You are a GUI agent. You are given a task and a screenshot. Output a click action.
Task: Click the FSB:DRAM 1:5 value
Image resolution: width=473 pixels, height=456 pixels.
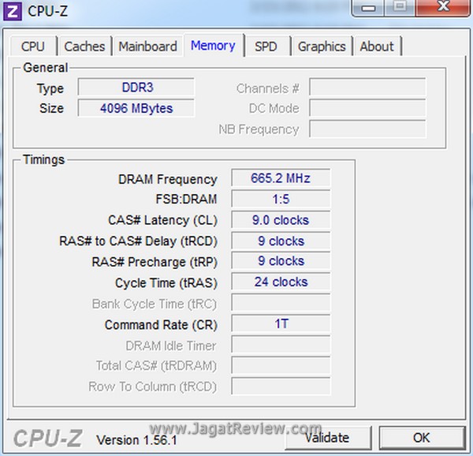(x=281, y=199)
